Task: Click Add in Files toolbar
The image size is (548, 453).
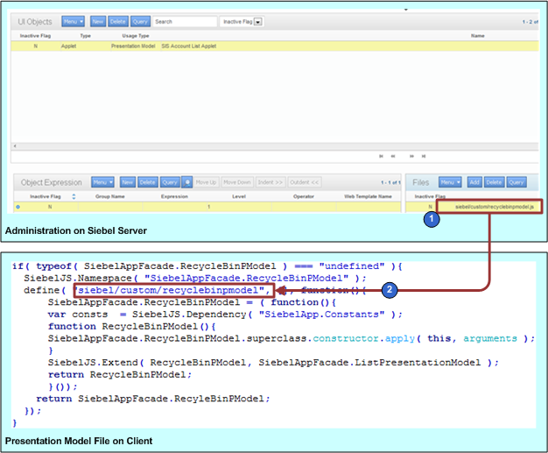Action: click(x=474, y=182)
